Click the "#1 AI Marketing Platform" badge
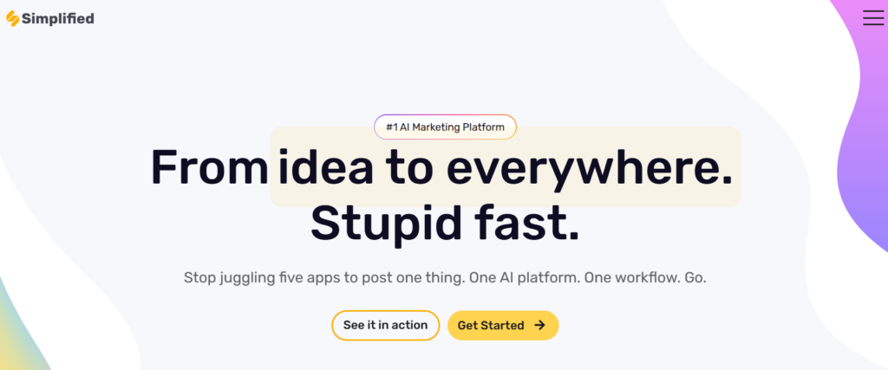 tap(445, 127)
